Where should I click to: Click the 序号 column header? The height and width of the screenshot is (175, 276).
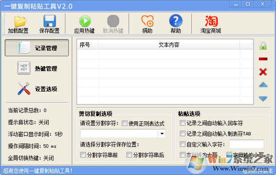(88, 45)
